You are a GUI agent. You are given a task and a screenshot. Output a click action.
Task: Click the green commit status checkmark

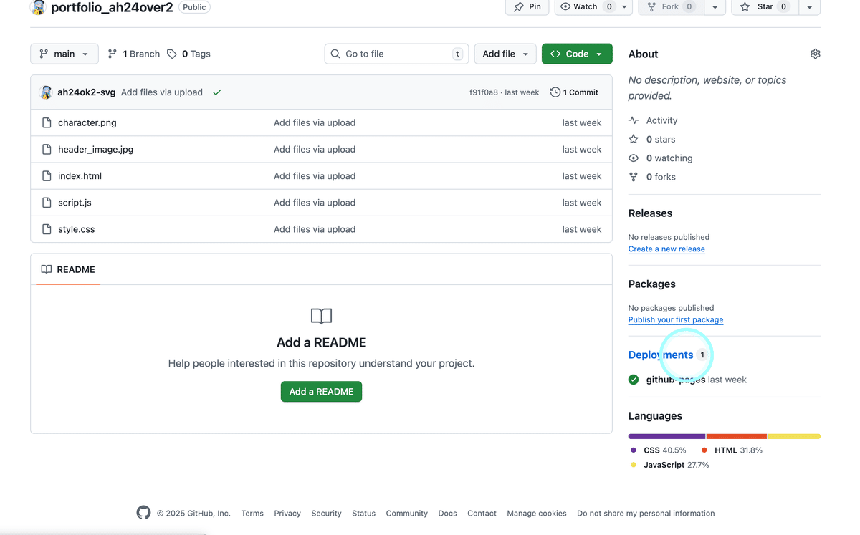[x=217, y=92]
